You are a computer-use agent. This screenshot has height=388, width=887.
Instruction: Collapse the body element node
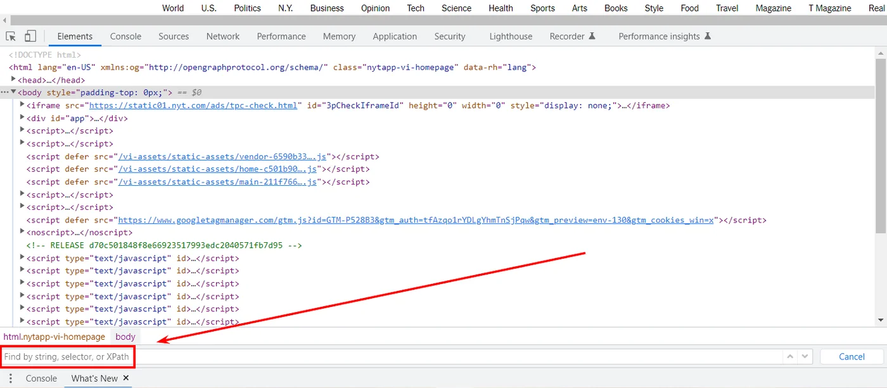point(14,92)
